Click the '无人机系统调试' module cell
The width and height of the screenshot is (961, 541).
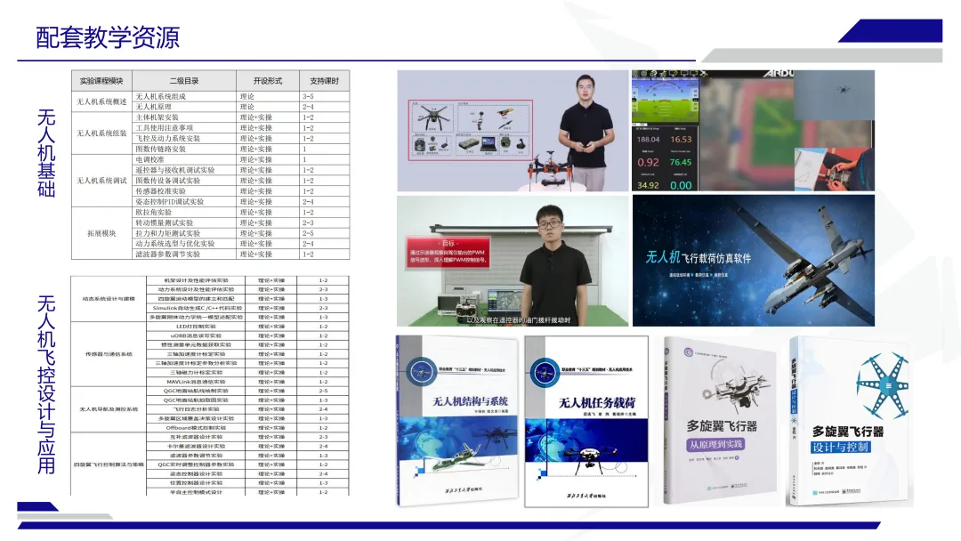(x=101, y=181)
